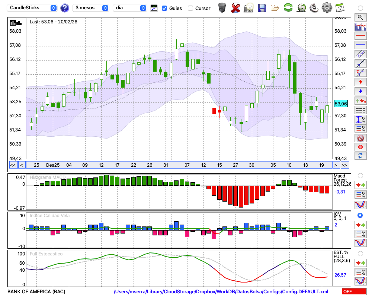Click the euro currency icon
The image size is (372, 297).
314,8
